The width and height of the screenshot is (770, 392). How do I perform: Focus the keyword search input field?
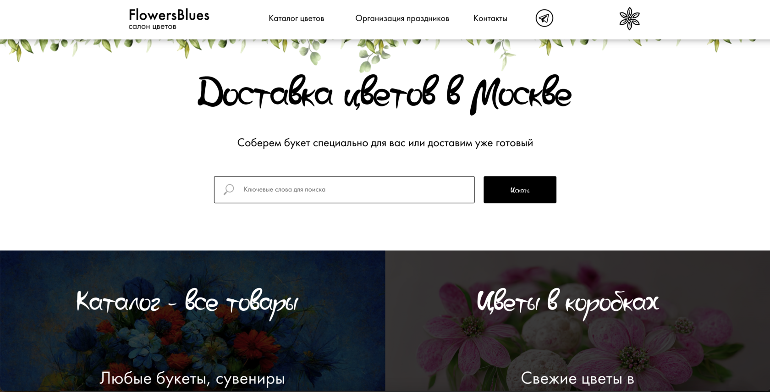[344, 189]
